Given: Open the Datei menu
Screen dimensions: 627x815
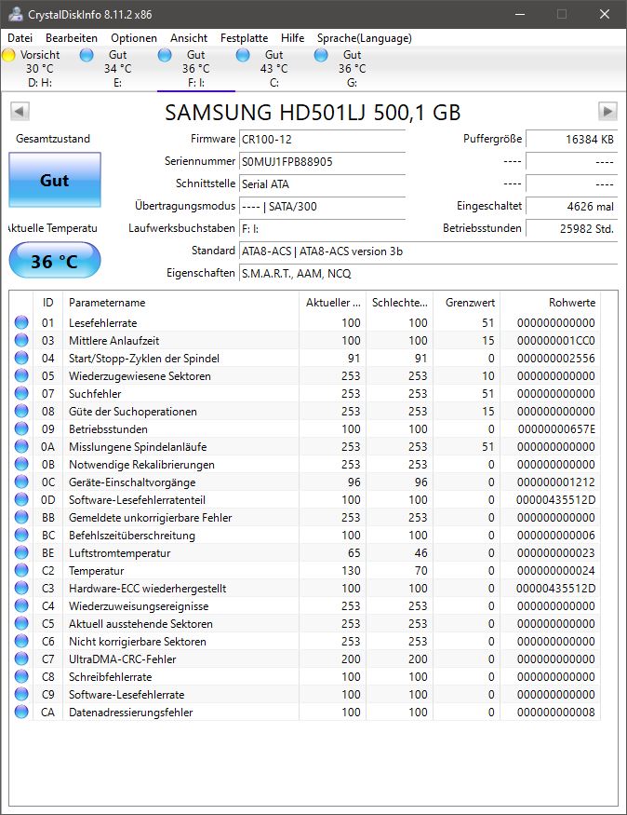Looking at the screenshot, I should point(20,38).
